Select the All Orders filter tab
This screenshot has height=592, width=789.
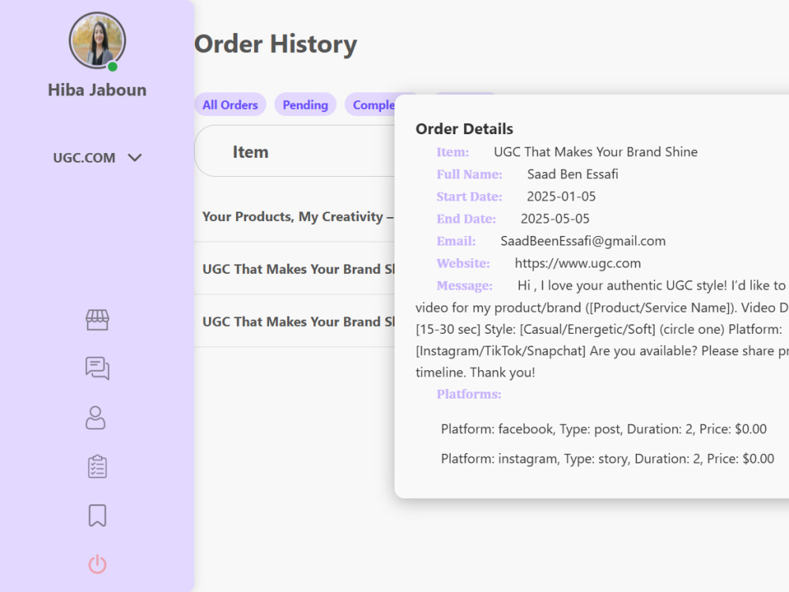point(230,105)
